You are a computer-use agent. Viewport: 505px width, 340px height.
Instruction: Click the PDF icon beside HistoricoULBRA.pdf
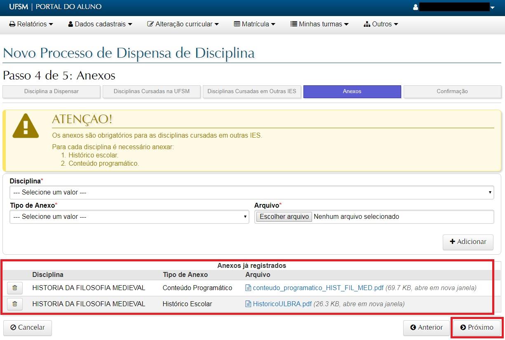pos(248,304)
